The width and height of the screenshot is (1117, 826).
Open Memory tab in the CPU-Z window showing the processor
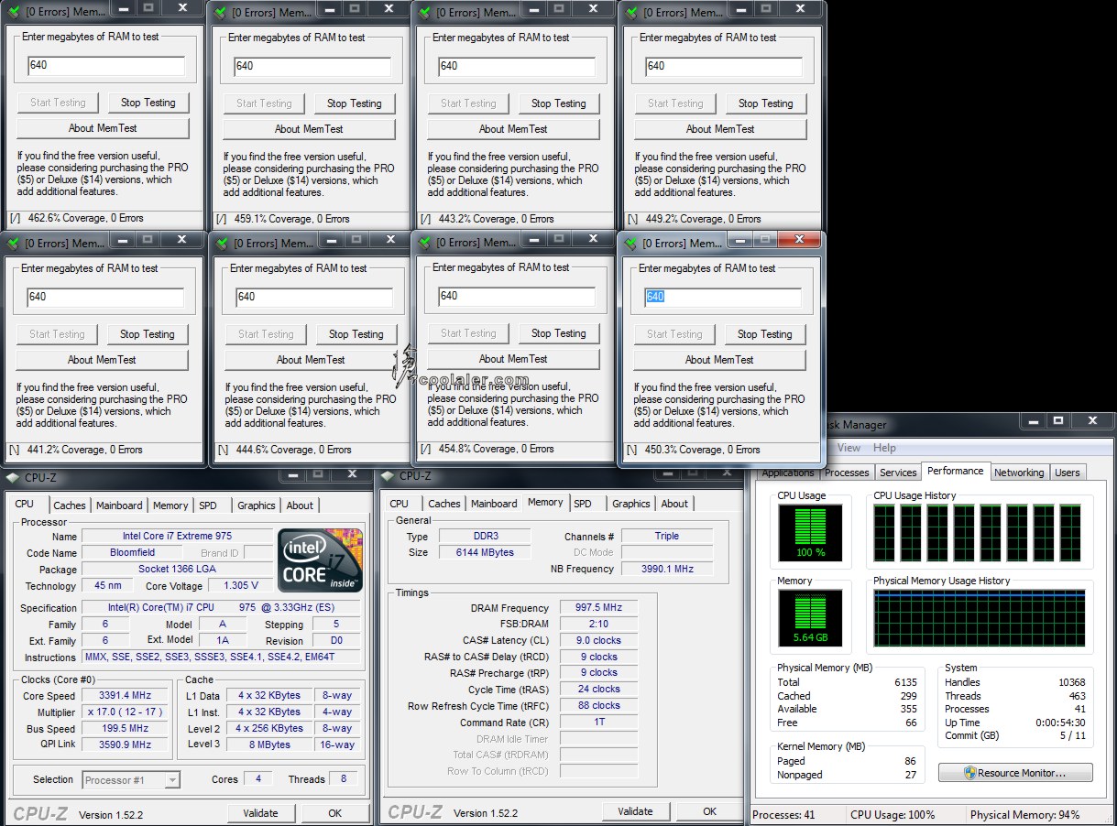click(170, 505)
